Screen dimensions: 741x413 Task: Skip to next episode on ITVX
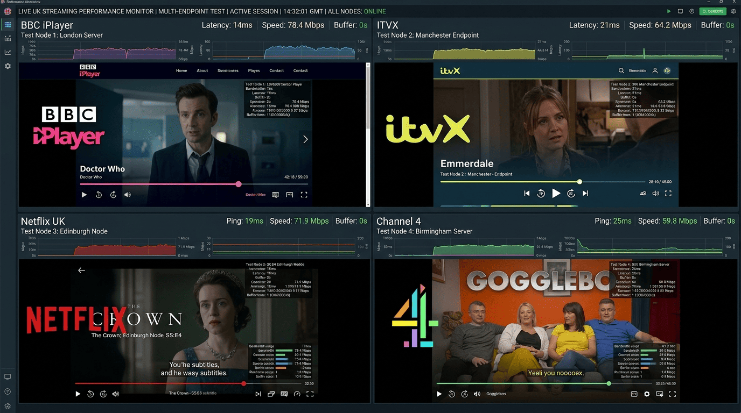[585, 193]
